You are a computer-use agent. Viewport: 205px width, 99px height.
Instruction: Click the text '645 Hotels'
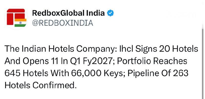[x=26, y=73]
